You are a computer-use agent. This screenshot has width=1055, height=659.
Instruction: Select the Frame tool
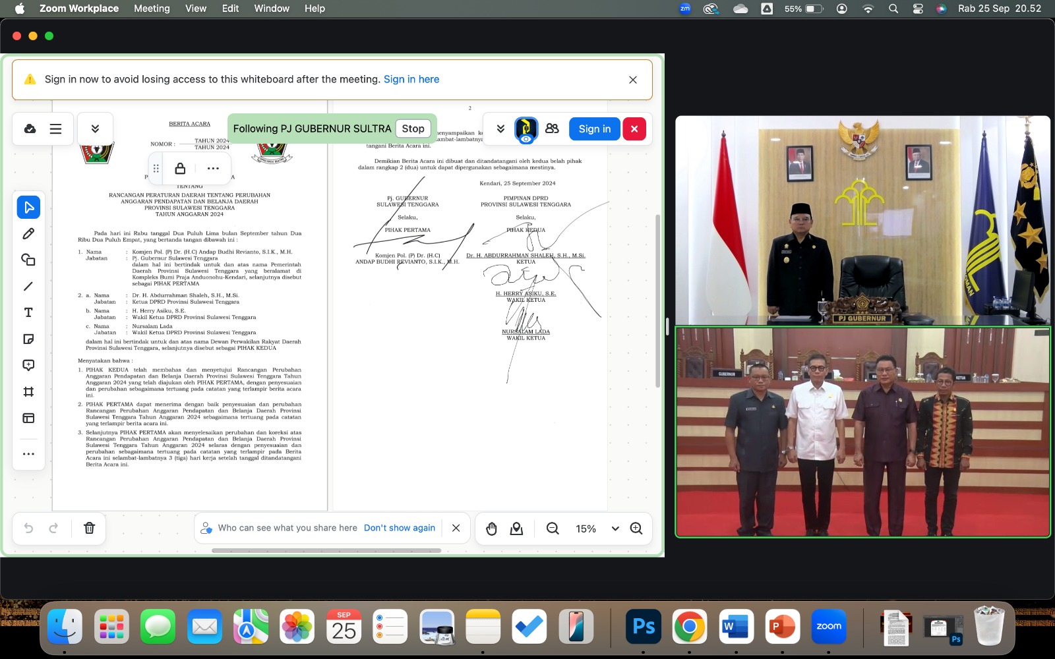tap(28, 391)
